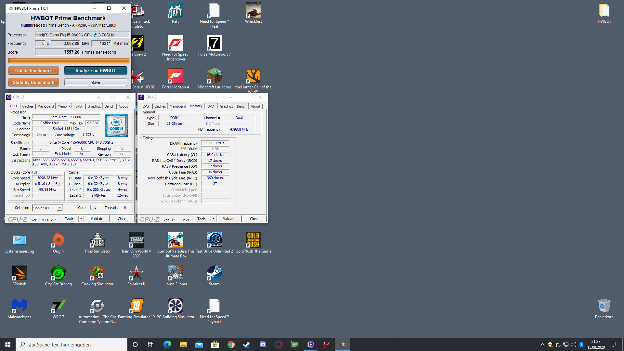
Task: Open the Need for Speed Undercover shortcut
Action: [x=175, y=48]
